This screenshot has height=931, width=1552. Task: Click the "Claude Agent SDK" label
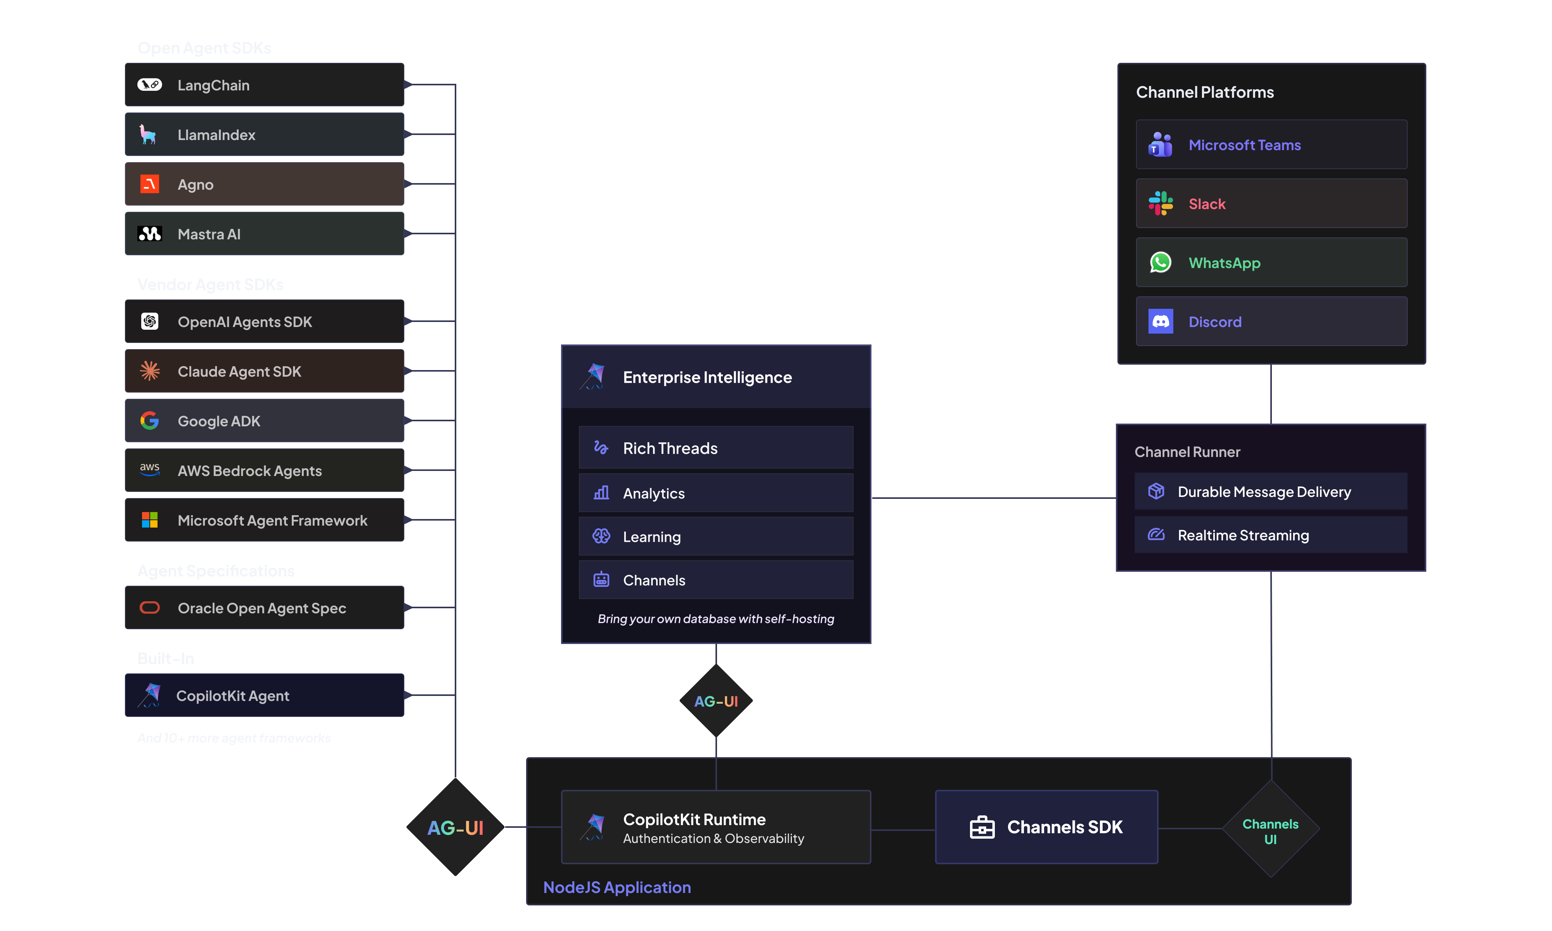click(x=239, y=371)
